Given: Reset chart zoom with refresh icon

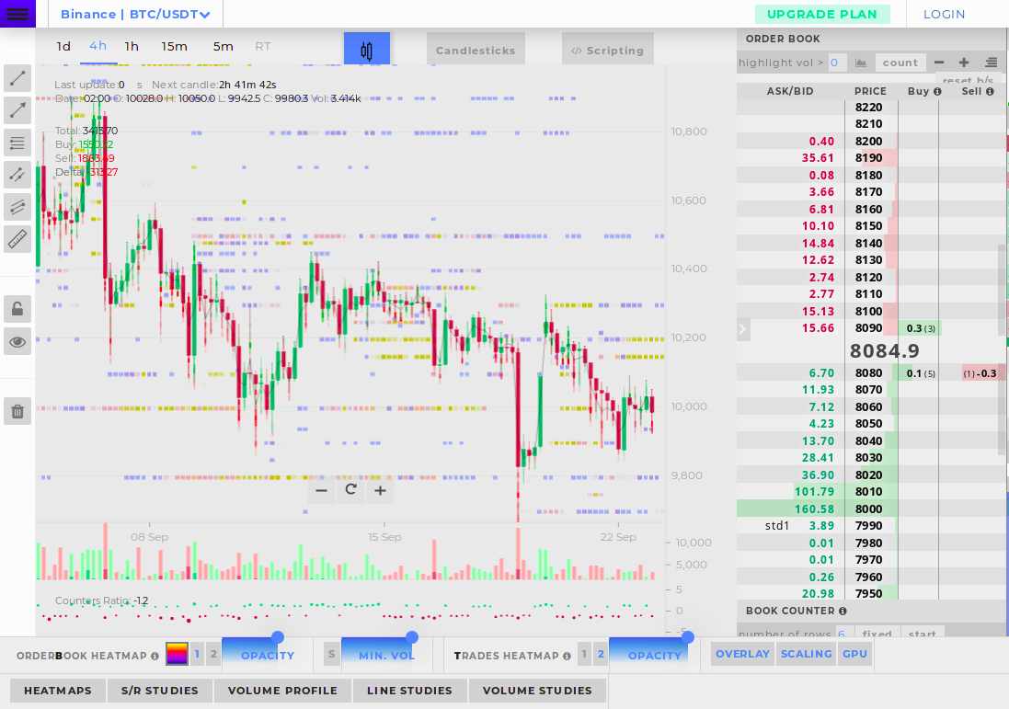Looking at the screenshot, I should [x=350, y=489].
